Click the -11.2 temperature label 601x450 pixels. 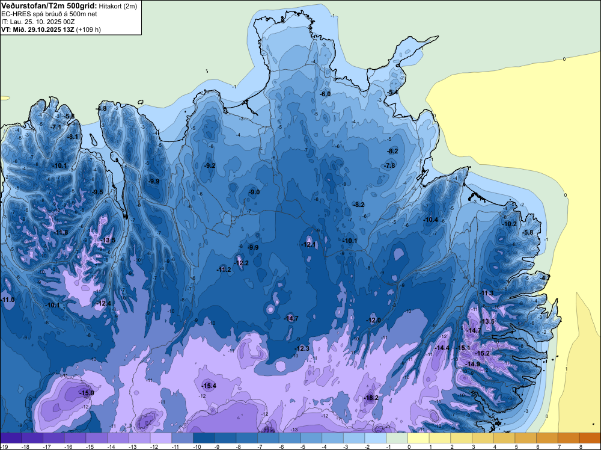tap(224, 270)
